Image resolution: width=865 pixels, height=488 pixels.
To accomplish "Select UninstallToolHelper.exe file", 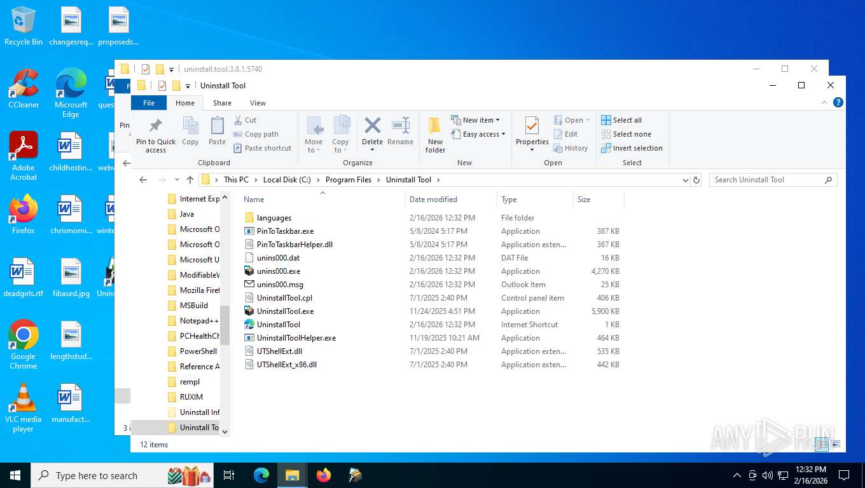I will pos(296,338).
